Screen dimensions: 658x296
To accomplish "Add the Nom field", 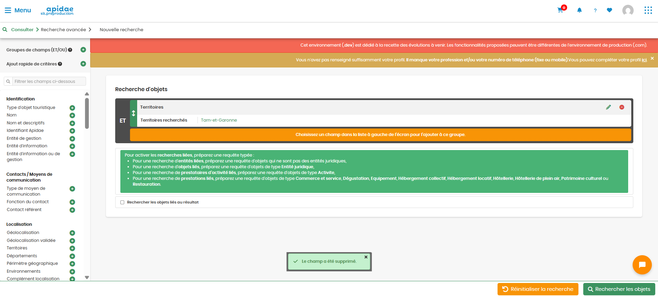I will tap(72, 115).
